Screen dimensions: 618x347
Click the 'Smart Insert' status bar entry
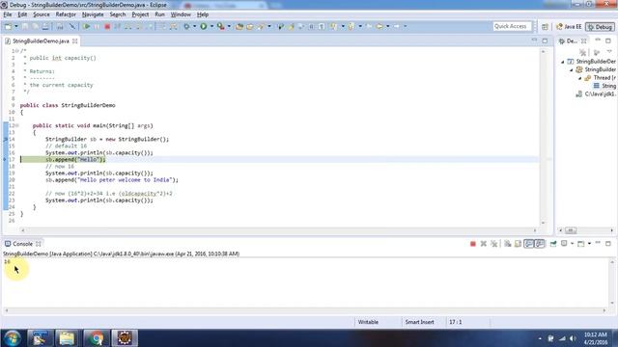419,322
